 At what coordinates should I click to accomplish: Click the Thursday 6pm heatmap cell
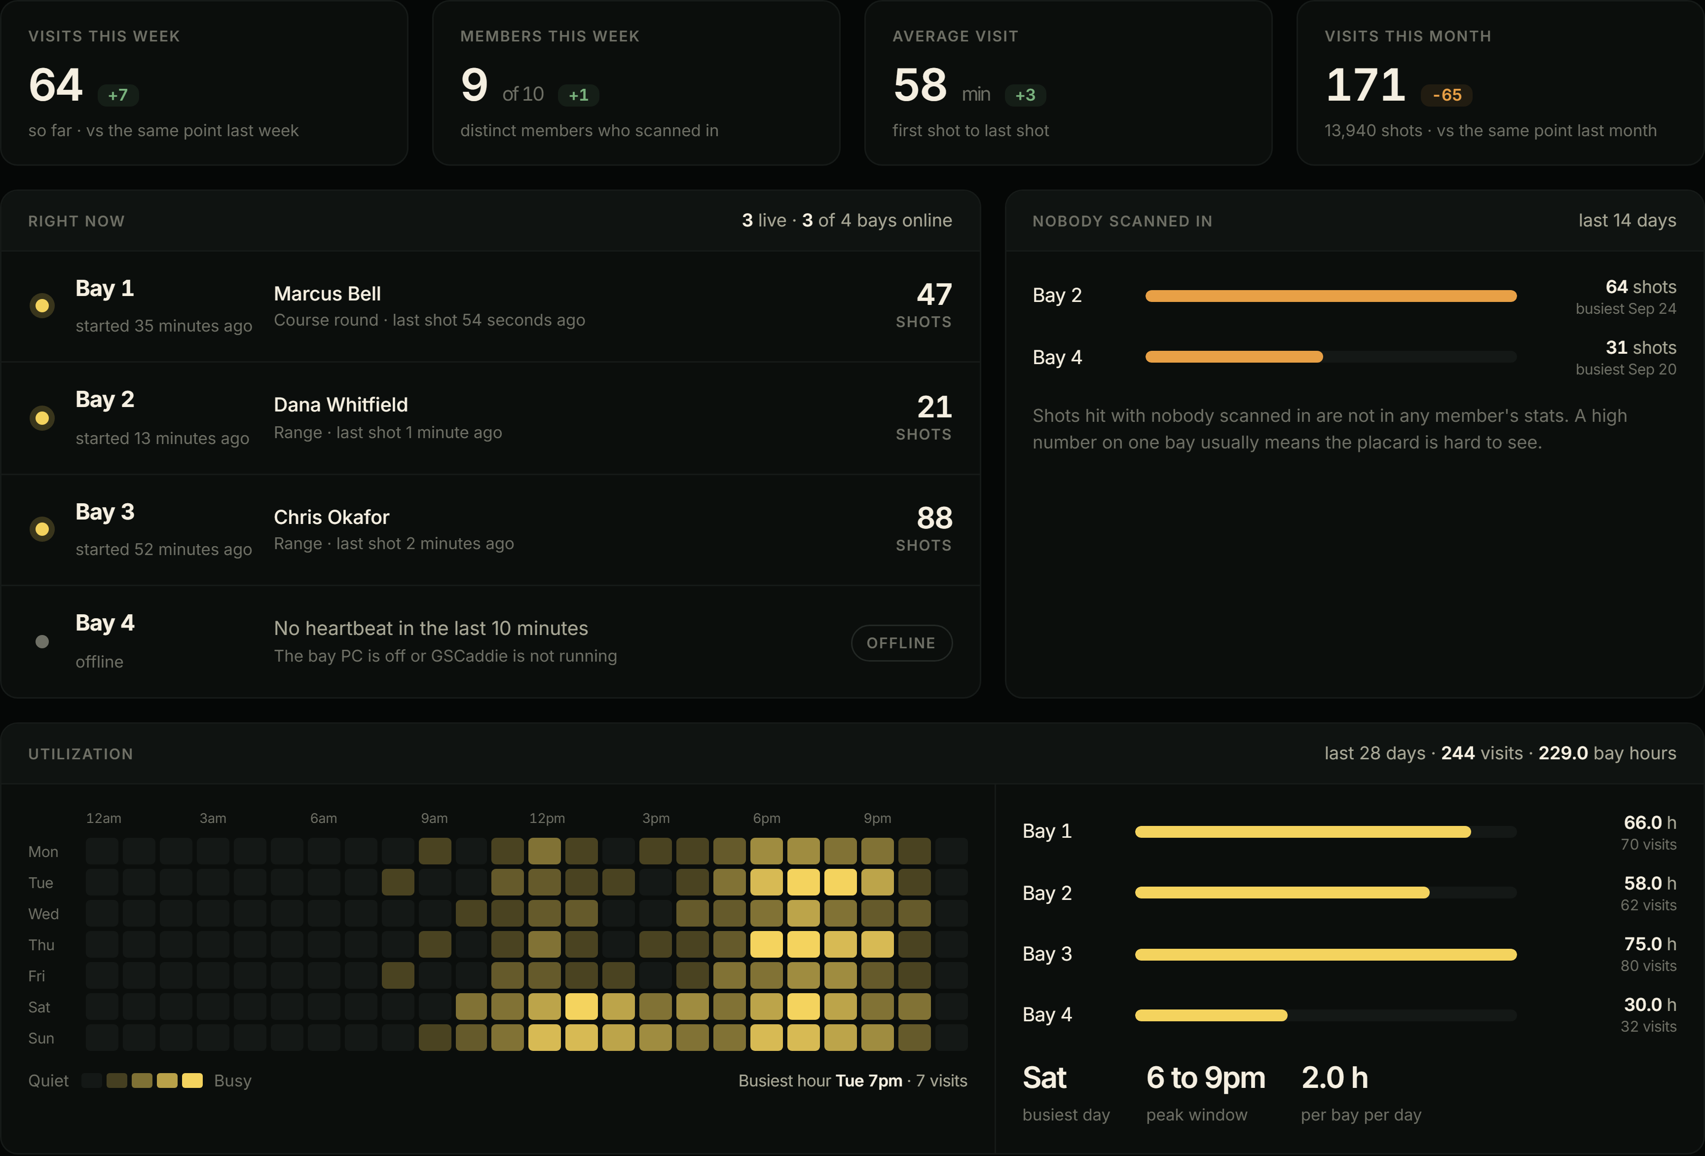[x=766, y=944]
